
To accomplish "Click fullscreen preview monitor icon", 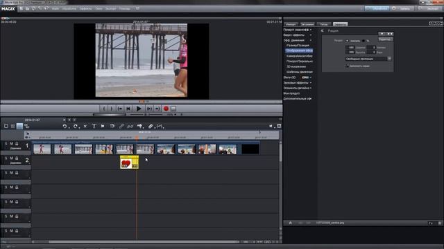I will pyautogui.click(x=173, y=109).
